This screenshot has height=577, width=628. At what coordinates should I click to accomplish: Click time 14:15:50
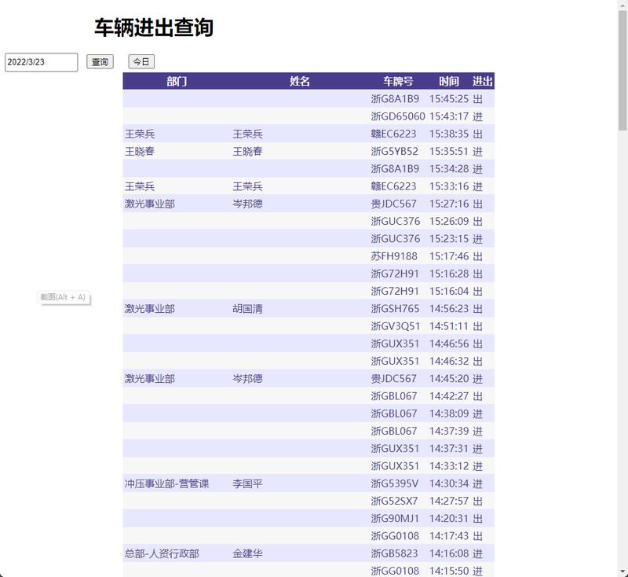point(449,571)
